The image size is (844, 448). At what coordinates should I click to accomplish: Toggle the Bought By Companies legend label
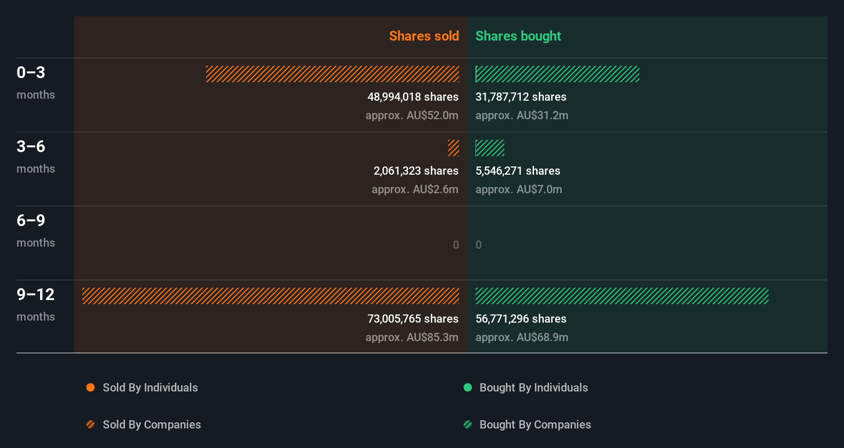point(535,424)
